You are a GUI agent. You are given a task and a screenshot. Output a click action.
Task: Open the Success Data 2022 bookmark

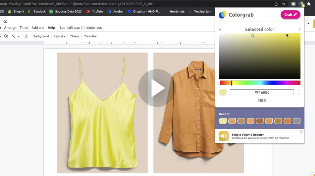pyautogui.click(x=65, y=12)
